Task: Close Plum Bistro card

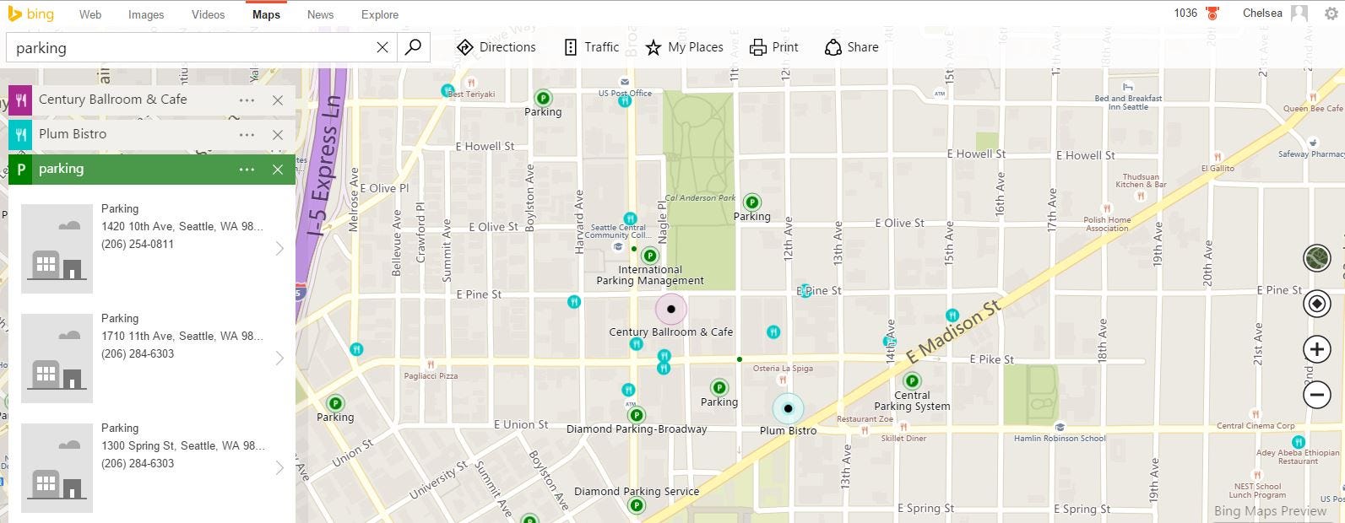Action: (x=278, y=135)
